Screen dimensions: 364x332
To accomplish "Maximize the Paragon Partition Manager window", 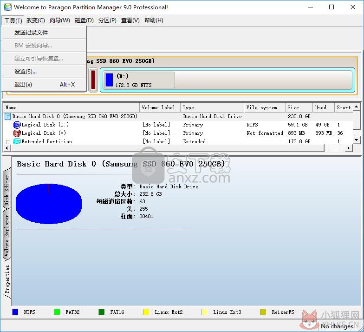I will pos(331,7).
